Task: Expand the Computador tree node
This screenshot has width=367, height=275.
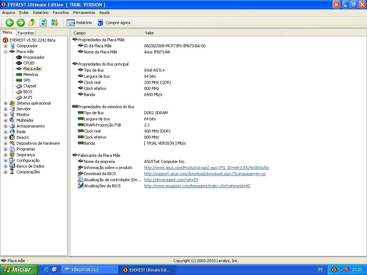Action: [6, 46]
